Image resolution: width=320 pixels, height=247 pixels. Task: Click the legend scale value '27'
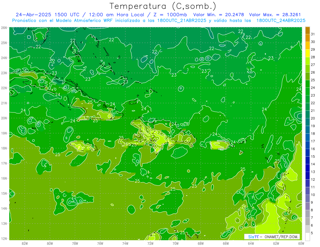tap(313, 65)
